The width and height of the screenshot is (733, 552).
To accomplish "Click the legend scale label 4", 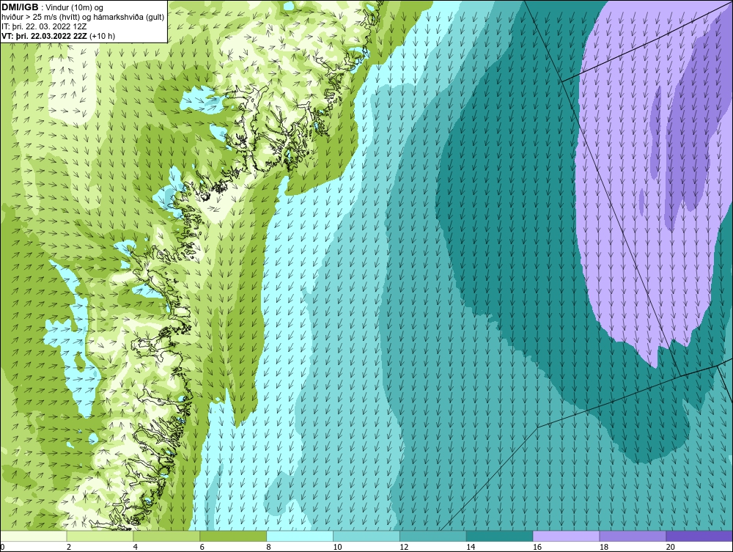I will (x=136, y=547).
